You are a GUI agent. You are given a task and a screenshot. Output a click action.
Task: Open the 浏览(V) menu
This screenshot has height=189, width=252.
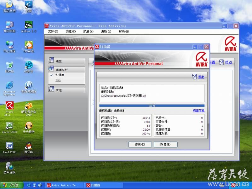70,31
